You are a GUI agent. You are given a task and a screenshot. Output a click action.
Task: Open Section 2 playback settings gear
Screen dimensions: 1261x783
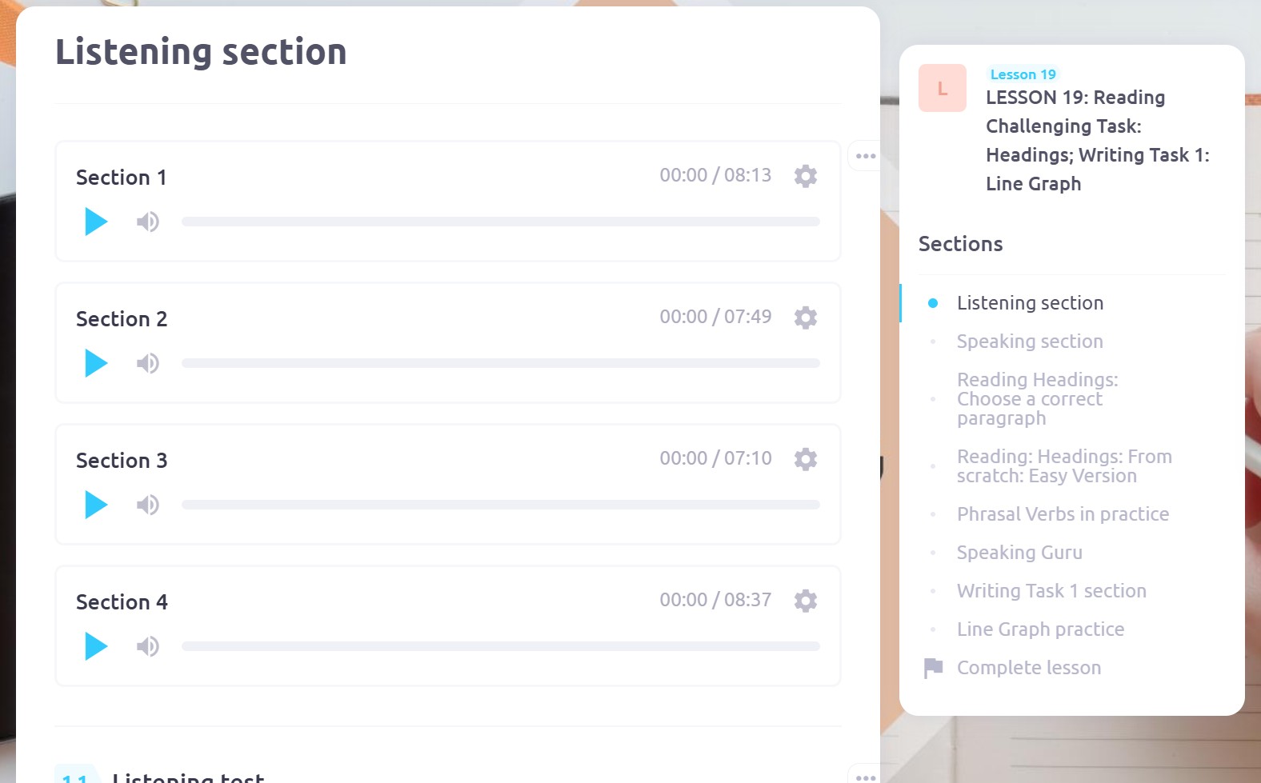coord(806,318)
